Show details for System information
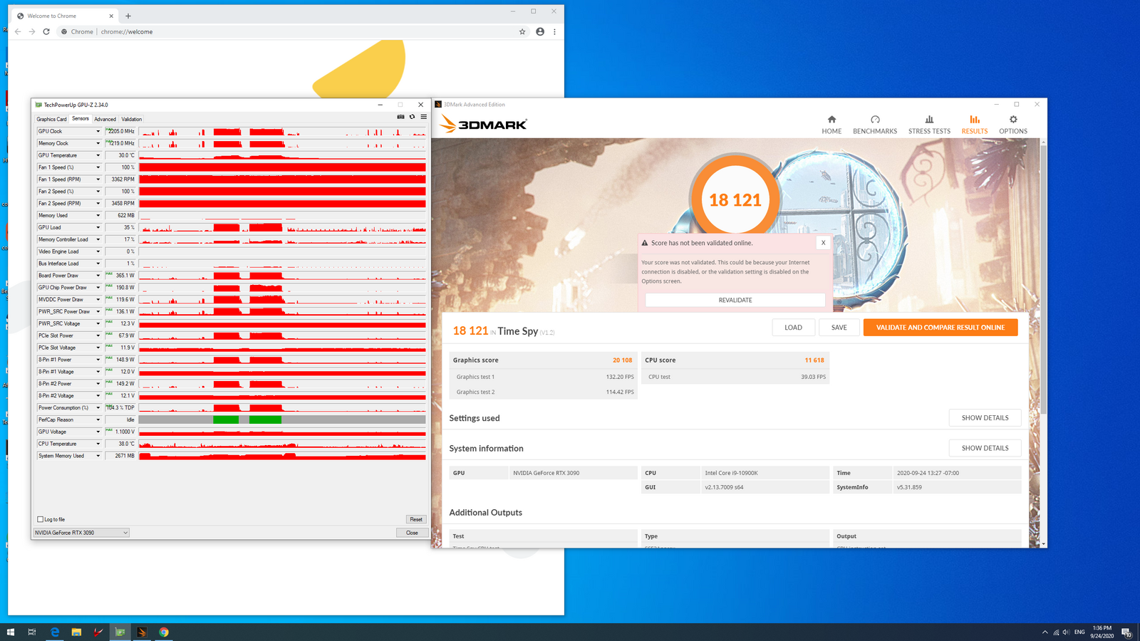Viewport: 1140px width, 641px height. tap(985, 448)
